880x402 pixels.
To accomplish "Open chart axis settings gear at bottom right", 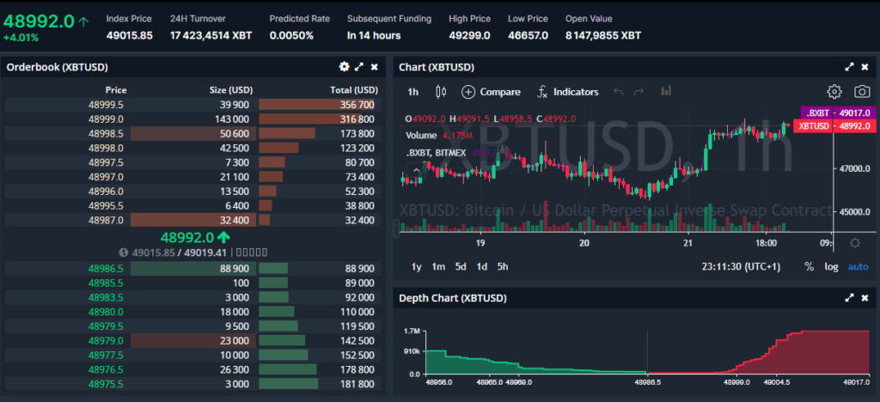I will [855, 243].
